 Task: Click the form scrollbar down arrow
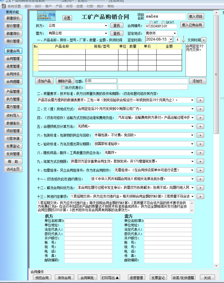[216, 266]
